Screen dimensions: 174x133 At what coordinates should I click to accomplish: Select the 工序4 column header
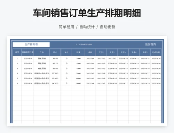[134, 52]
